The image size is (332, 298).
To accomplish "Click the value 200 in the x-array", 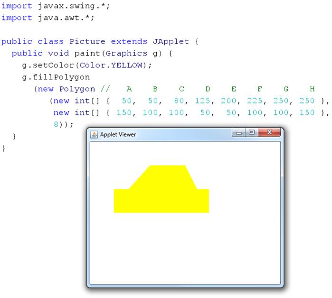I will point(228,101).
